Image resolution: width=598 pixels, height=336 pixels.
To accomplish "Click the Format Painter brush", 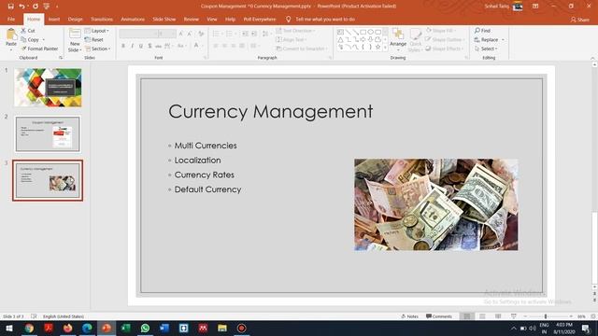I will (x=23, y=49).
